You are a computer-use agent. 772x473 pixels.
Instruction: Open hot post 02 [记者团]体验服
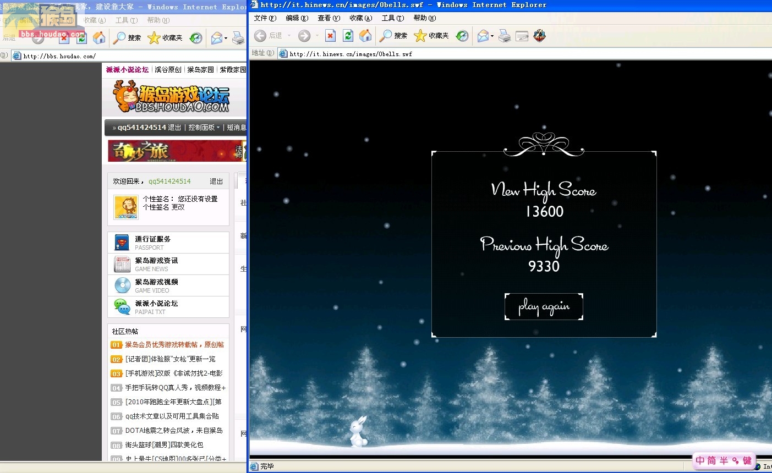(170, 359)
